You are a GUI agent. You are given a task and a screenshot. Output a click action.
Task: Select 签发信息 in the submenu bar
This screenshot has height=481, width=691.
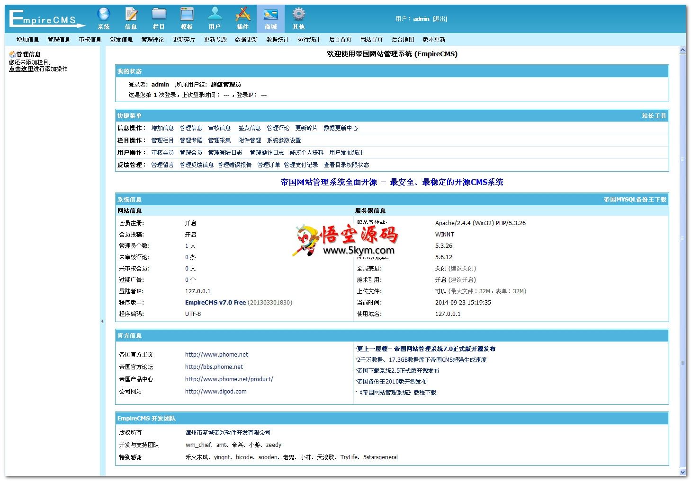click(121, 40)
